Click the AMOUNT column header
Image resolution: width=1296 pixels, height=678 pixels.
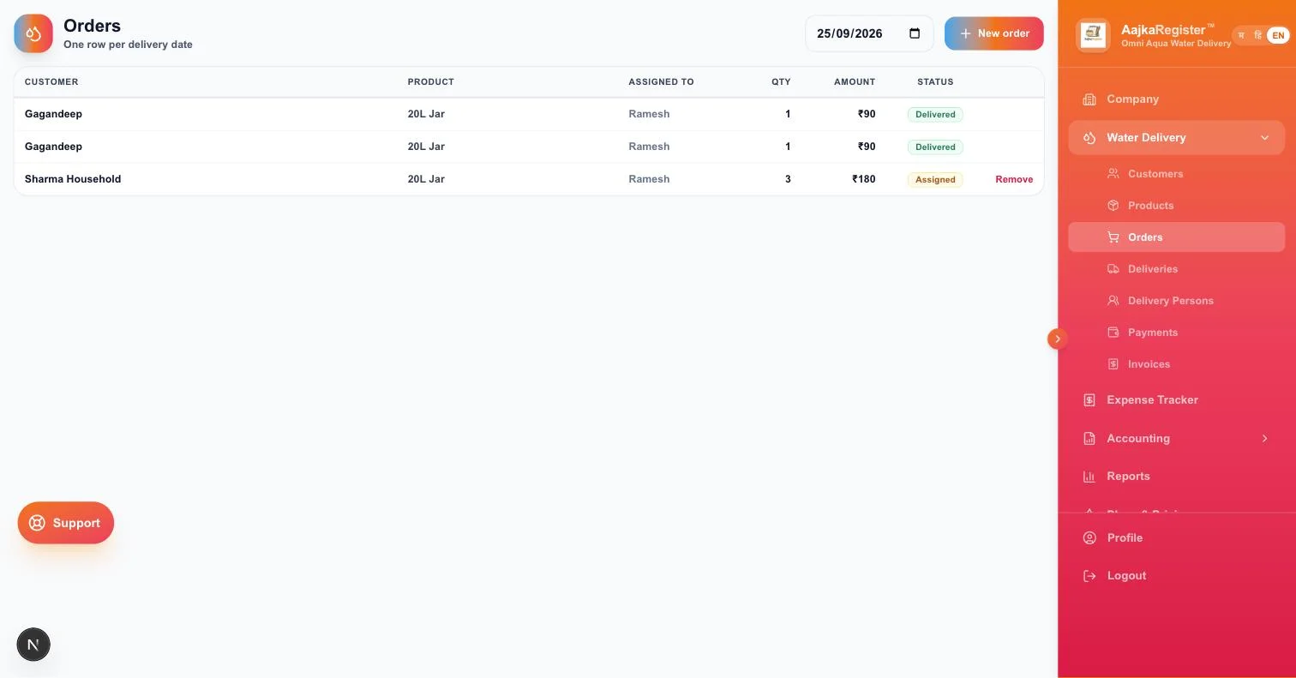pyautogui.click(x=855, y=82)
